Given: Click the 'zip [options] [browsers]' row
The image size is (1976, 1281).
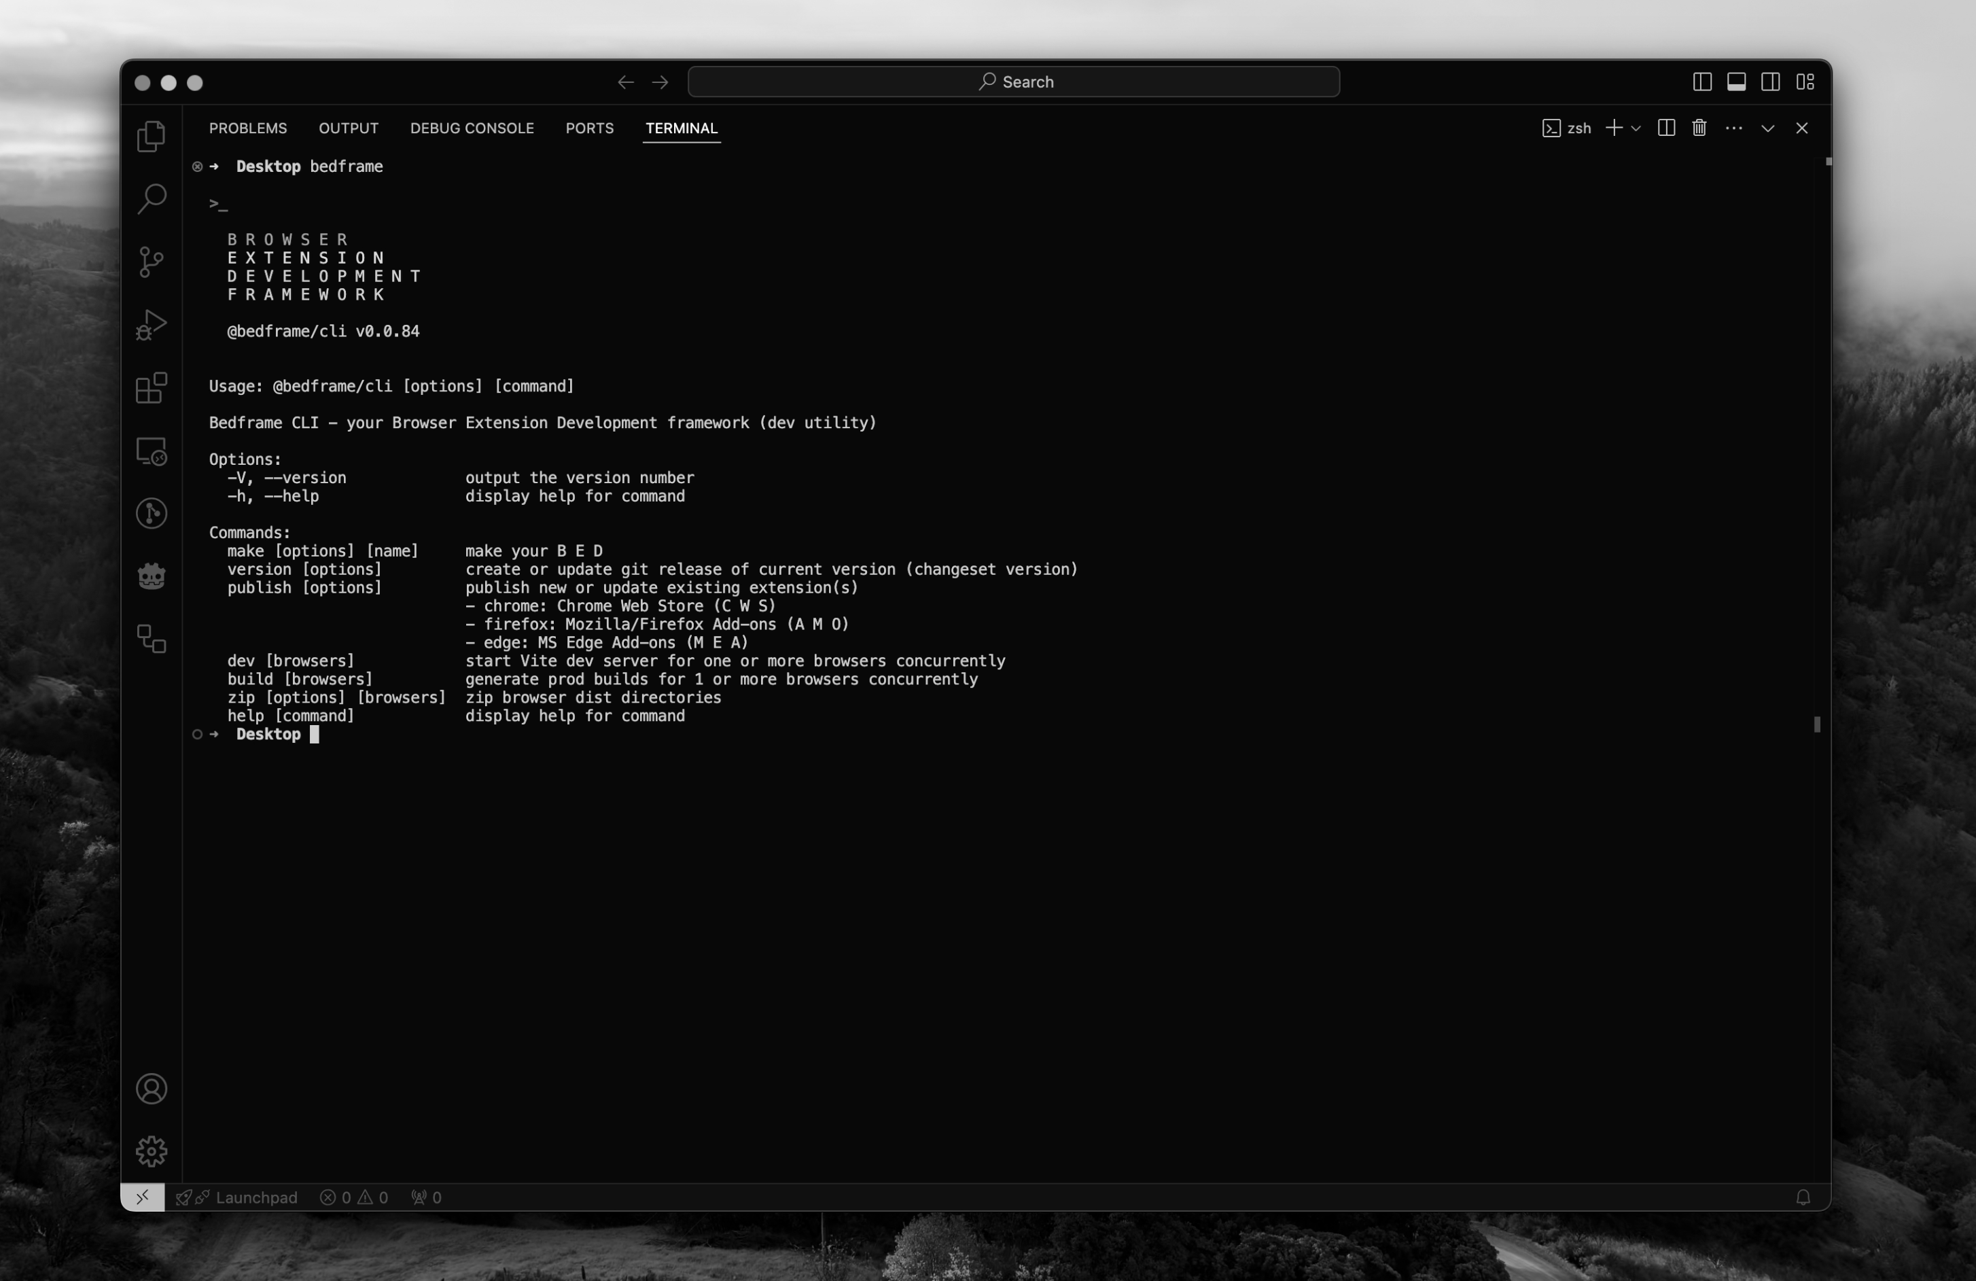Looking at the screenshot, I should click(x=474, y=697).
